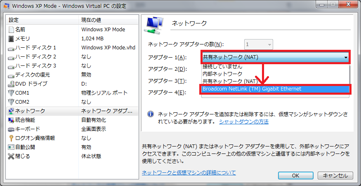The width and height of the screenshot is (361, 186).
Task: Click the 自動有効化 value
Action: [94, 120]
